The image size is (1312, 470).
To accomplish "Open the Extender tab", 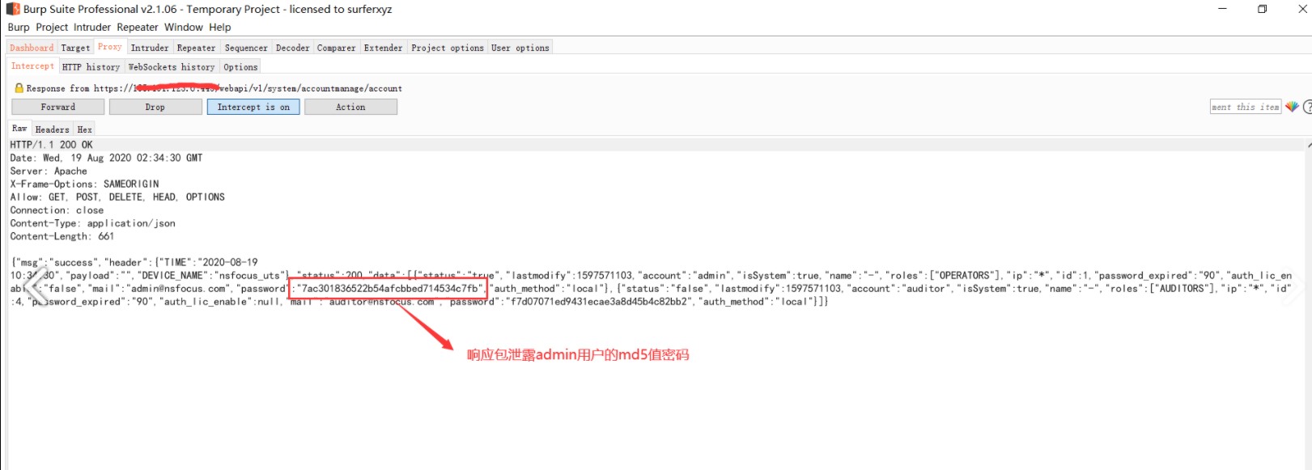I will pos(384,48).
